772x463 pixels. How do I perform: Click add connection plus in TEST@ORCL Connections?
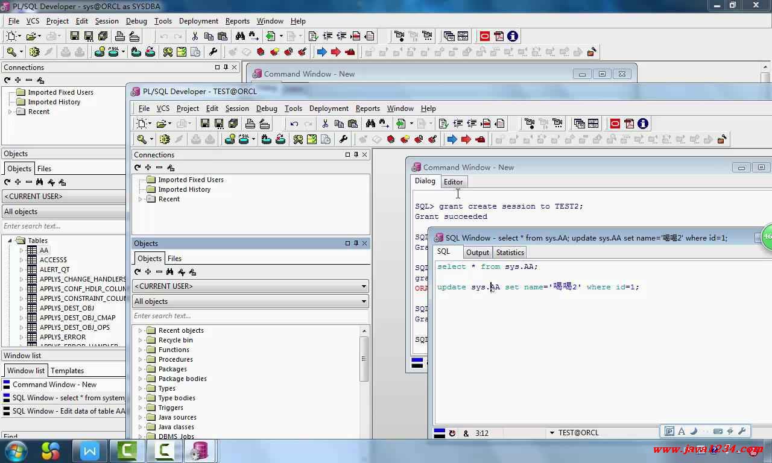(148, 168)
